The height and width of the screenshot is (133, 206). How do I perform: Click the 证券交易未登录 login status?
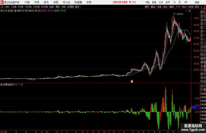pos(120,2)
